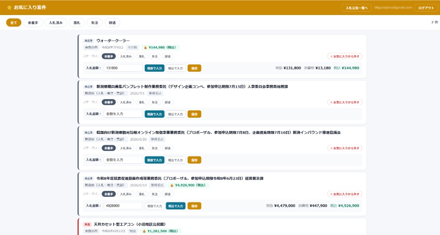Remove パンフレット制作 case from favorites
The image size is (440, 235).
click(345, 102)
